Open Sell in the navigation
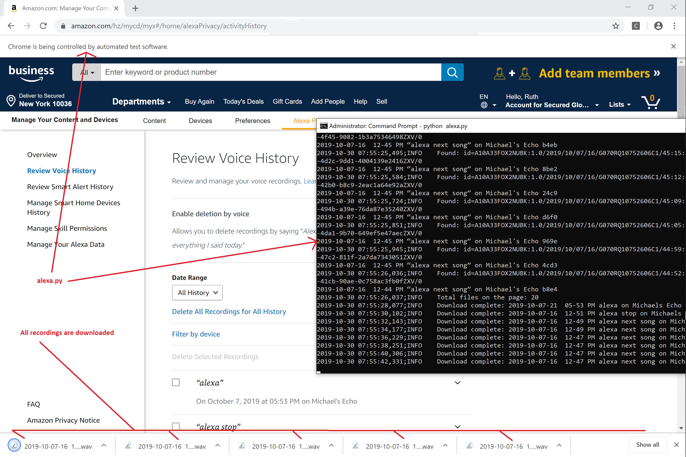 point(382,101)
